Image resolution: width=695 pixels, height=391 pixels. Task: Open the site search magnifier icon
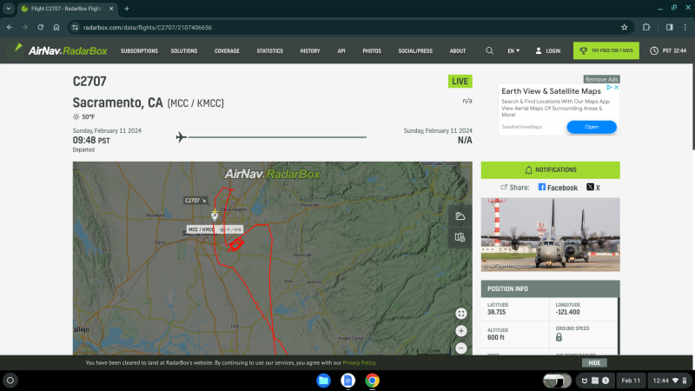pos(490,50)
